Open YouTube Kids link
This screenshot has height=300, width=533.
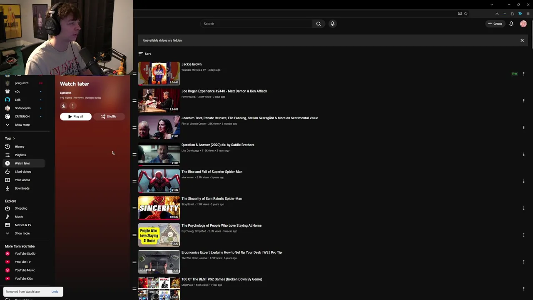click(23, 278)
